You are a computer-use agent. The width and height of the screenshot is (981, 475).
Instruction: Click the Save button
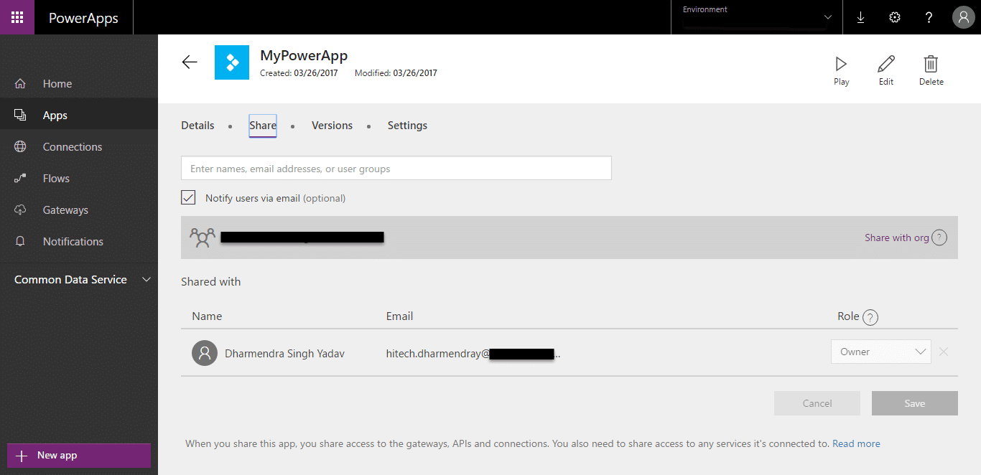[915, 403]
